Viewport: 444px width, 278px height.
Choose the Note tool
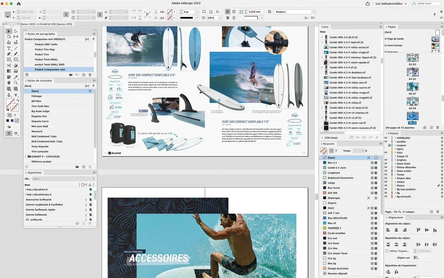pos(9,77)
